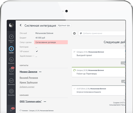This screenshot has height=113, width=133.
Task: Open Статус сделки Согласование договора dropdown
Action: tap(51, 42)
